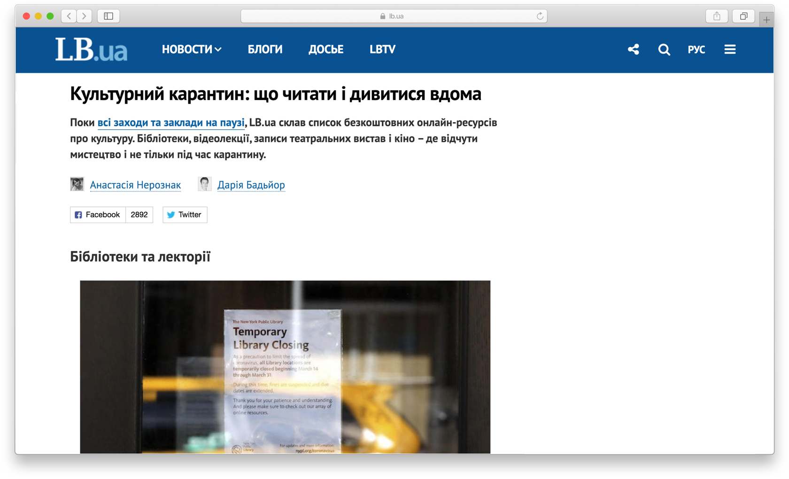Go to LBTV section
The height and width of the screenshot is (479, 789).
[382, 49]
